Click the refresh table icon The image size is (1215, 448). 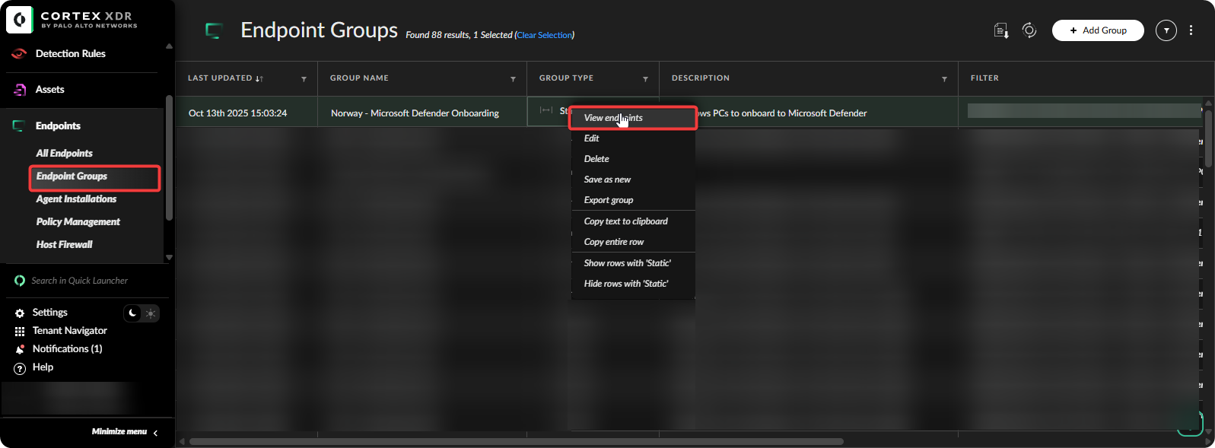point(1029,30)
